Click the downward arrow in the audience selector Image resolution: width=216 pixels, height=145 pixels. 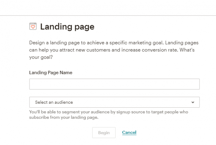coord(193,102)
